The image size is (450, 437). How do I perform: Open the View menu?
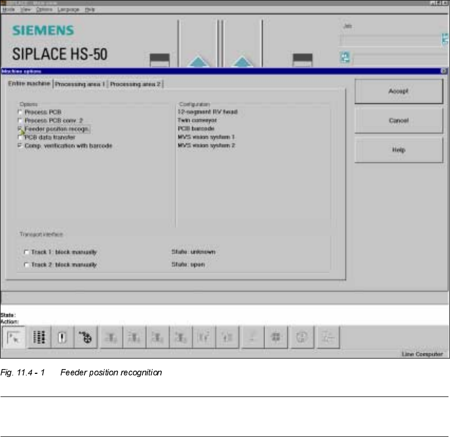(x=25, y=9)
